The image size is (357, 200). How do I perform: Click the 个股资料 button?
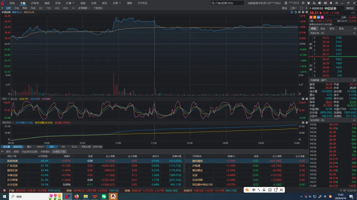pyautogui.click(x=98, y=8)
